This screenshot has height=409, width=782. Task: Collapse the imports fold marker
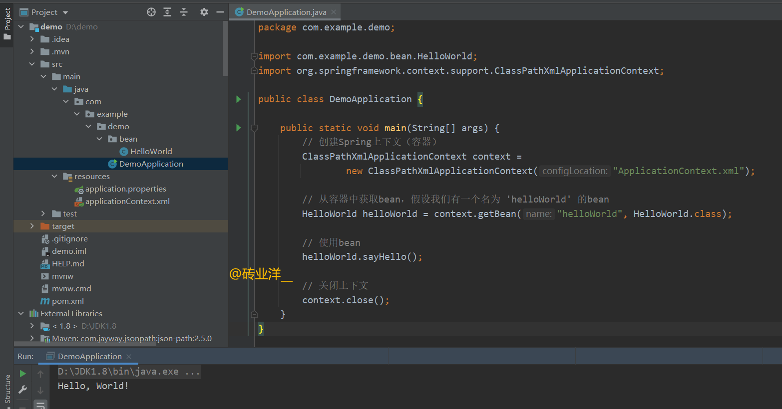tap(254, 56)
